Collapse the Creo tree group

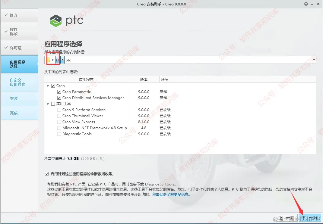pyautogui.click(x=48, y=86)
